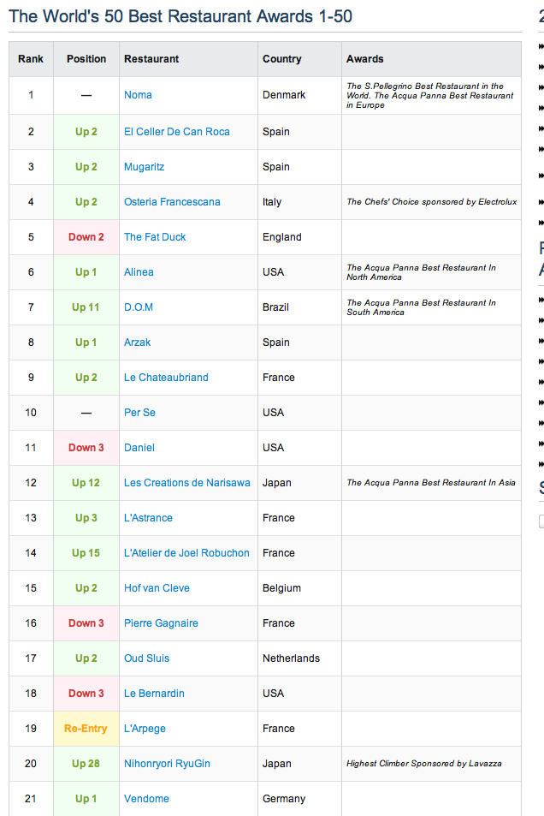Follow the Daniel restaurant link
The image size is (544, 816).
point(139,448)
